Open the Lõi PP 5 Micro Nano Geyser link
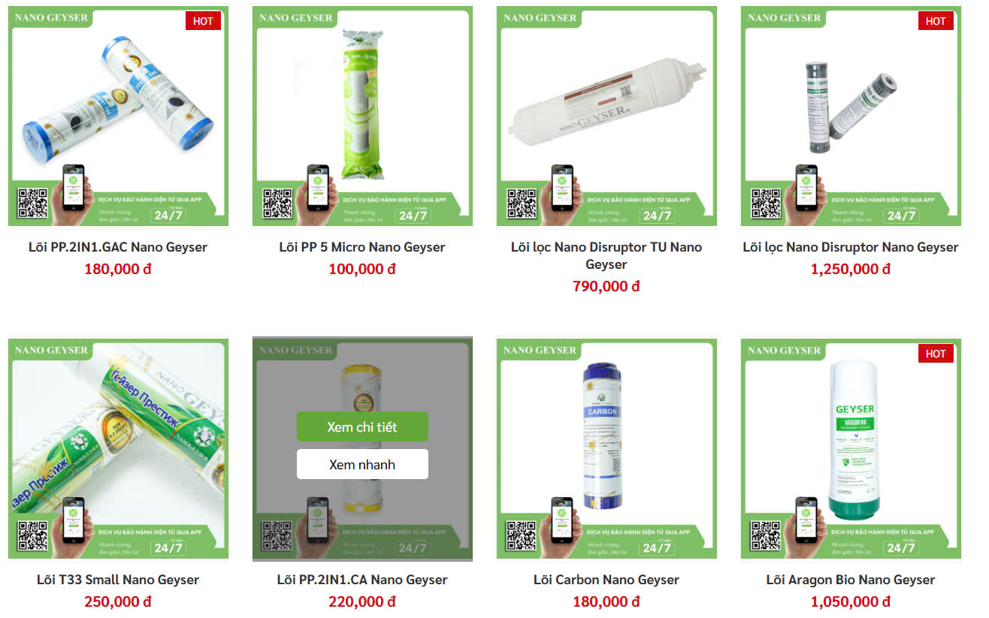 [x=362, y=247]
